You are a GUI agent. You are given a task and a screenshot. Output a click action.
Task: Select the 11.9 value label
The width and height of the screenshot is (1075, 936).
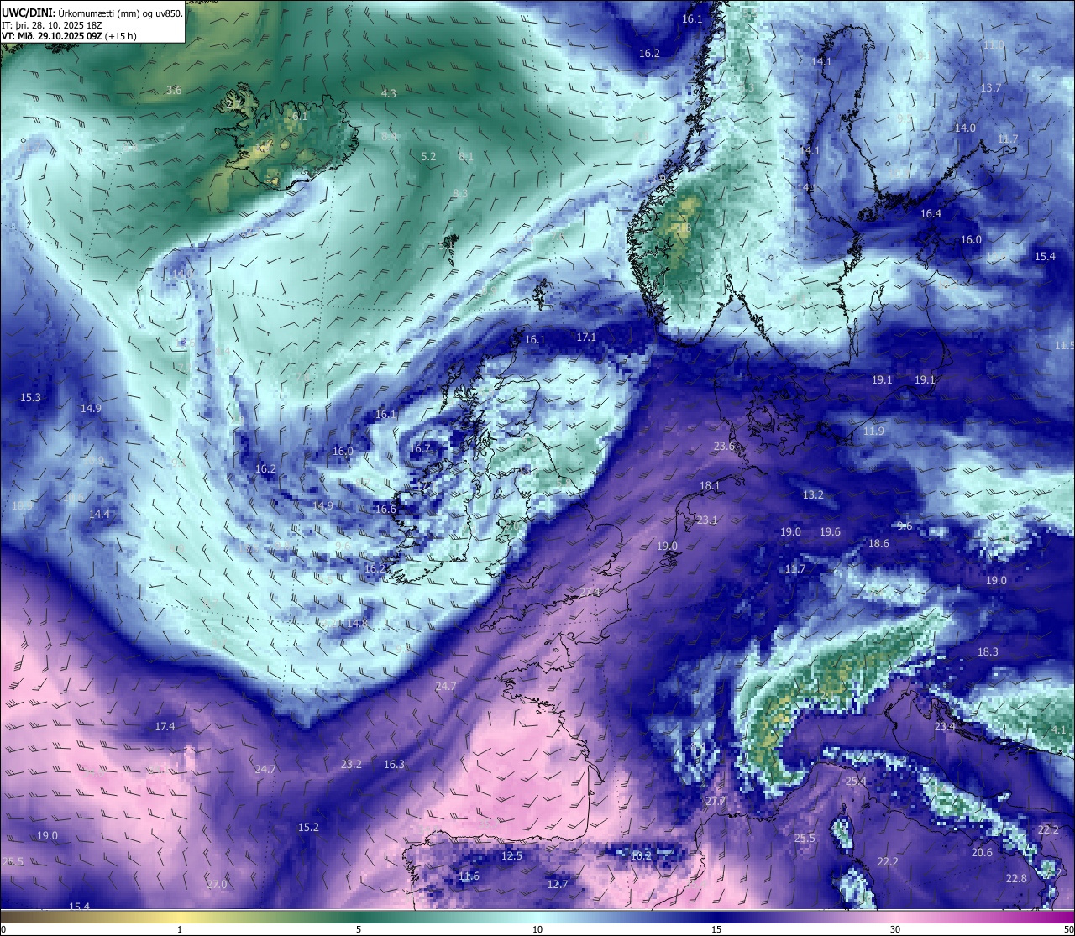[873, 431]
